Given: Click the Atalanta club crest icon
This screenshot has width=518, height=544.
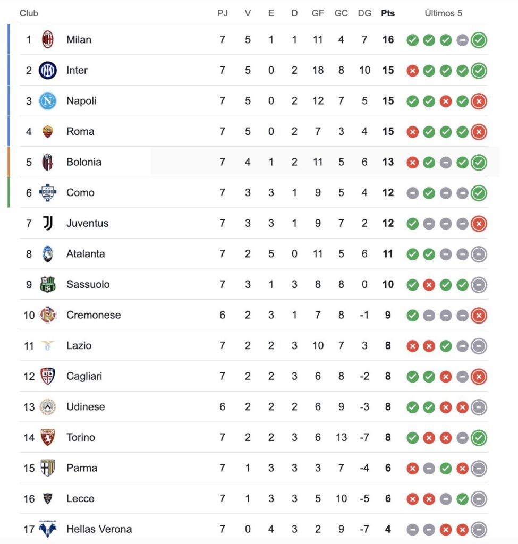Looking at the screenshot, I should pyautogui.click(x=48, y=254).
